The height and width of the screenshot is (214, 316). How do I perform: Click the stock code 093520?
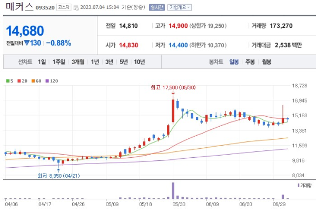pos(45,8)
